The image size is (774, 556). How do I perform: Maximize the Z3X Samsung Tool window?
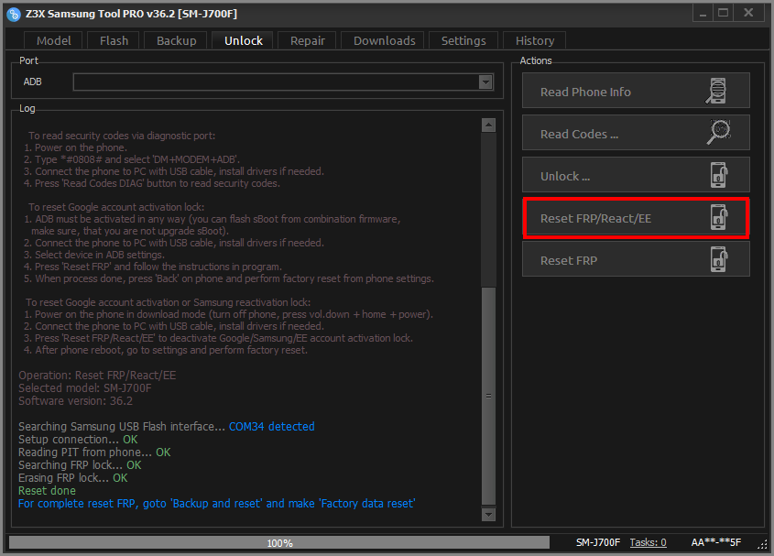pos(723,14)
